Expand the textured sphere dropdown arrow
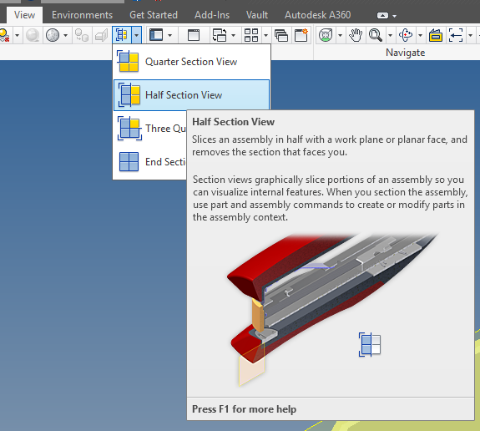 pyautogui.click(x=65, y=35)
